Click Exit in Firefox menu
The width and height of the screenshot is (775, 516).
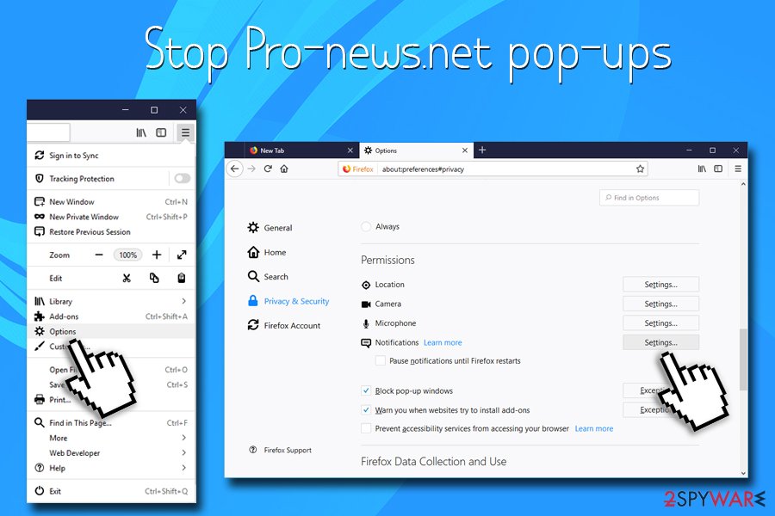(111, 491)
